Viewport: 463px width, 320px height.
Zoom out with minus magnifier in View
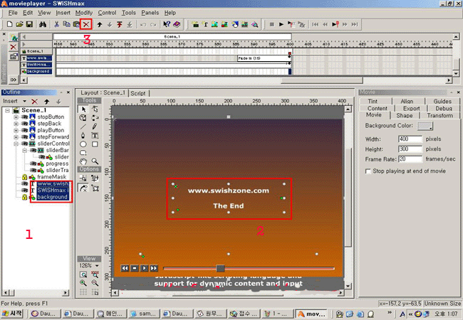pyautogui.click(x=95, y=283)
